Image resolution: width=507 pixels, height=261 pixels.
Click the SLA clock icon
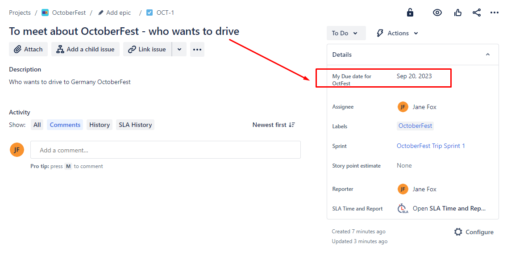point(403,209)
